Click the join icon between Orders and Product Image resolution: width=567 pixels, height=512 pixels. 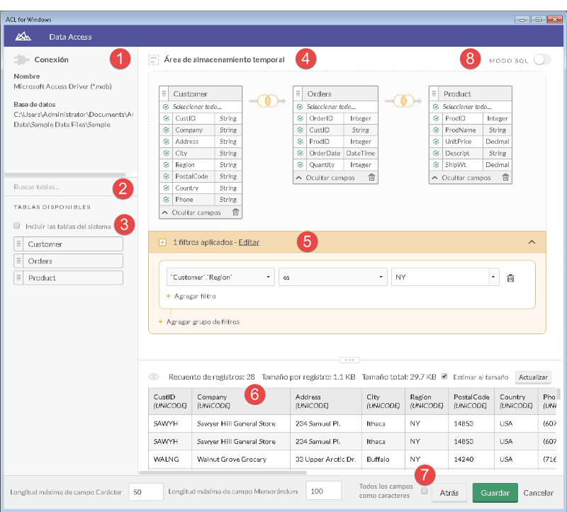[x=400, y=101]
